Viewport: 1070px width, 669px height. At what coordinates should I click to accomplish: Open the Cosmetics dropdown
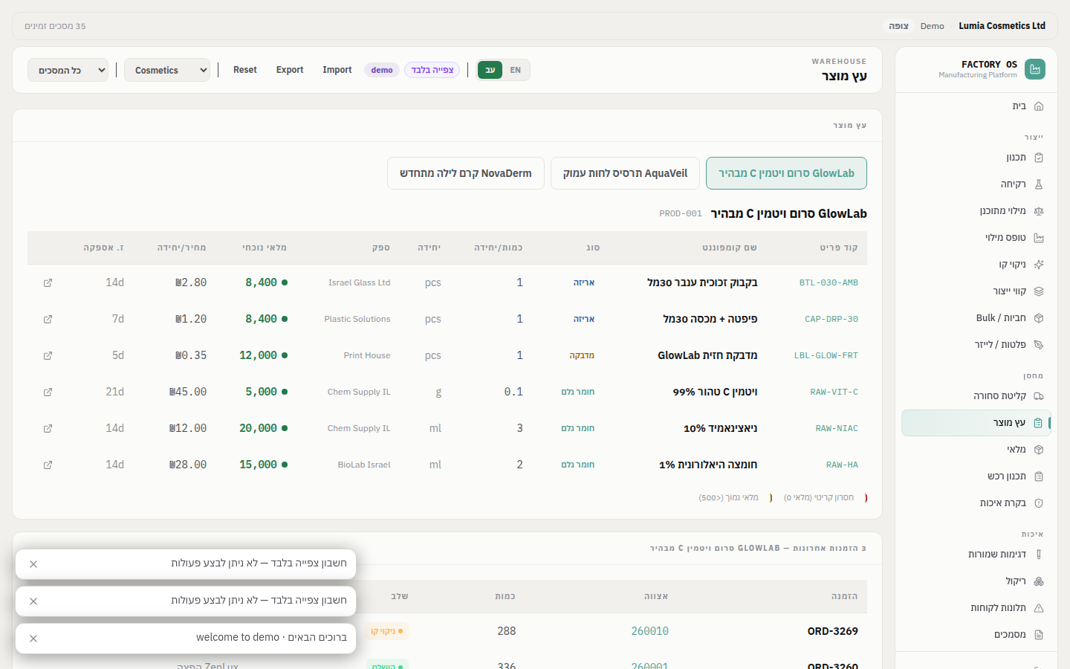[167, 70]
